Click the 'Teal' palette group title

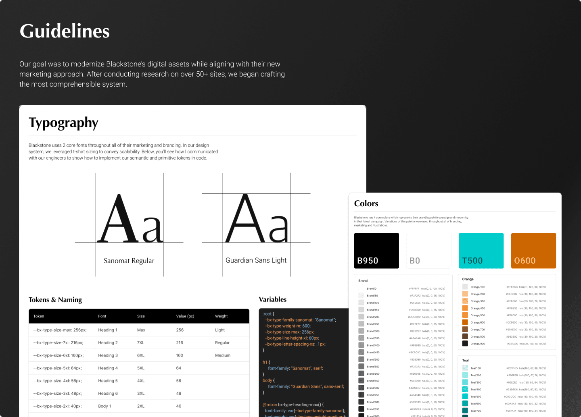466,361
